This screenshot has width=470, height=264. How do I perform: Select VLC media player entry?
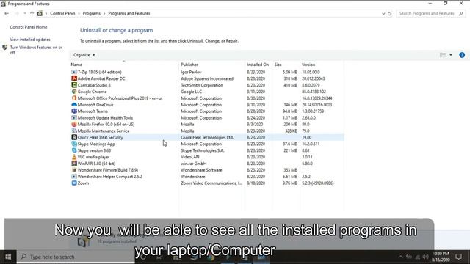pos(93,157)
